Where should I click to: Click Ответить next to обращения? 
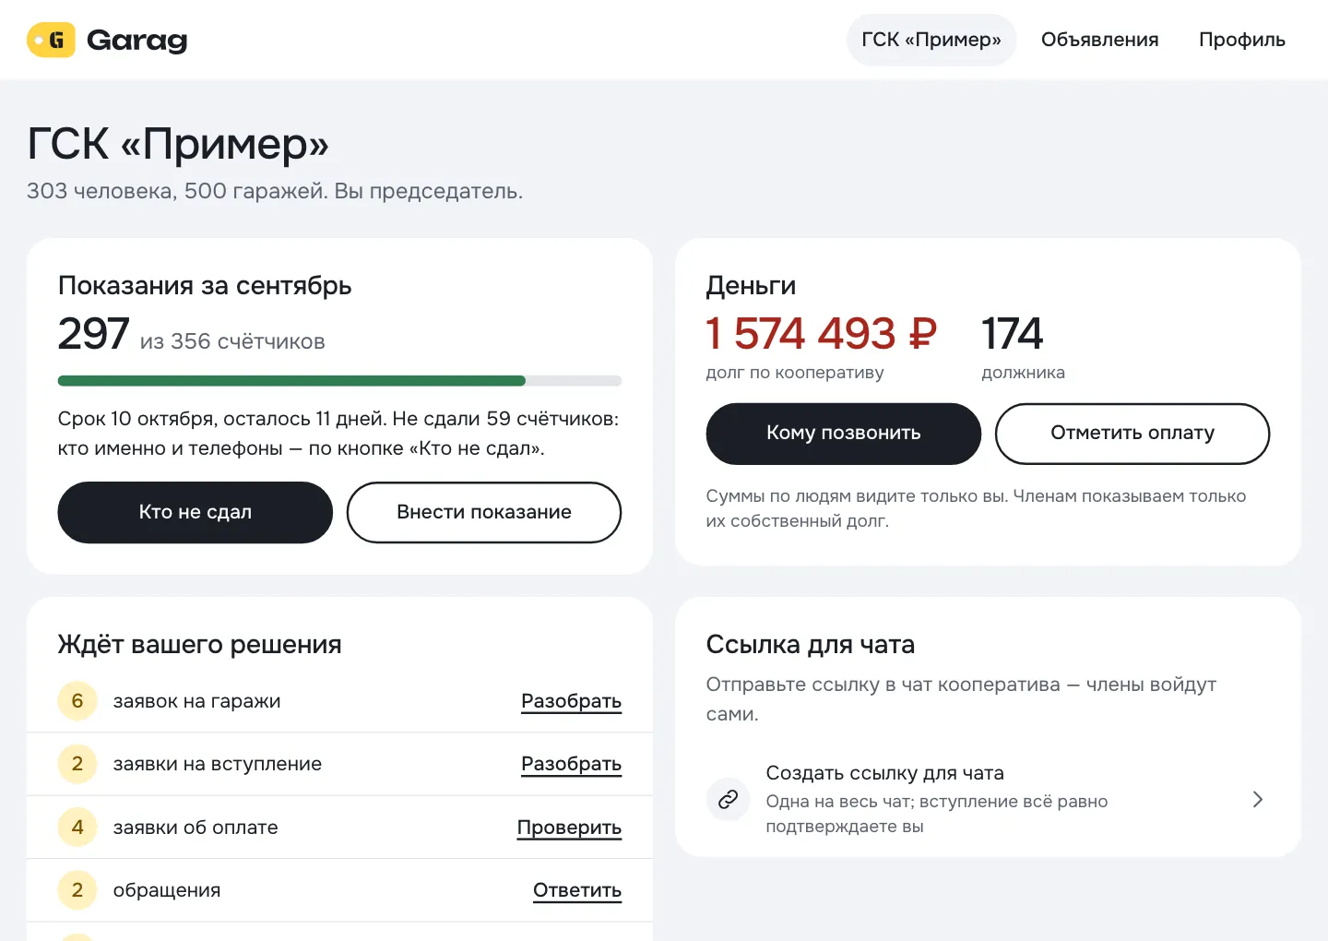577,890
